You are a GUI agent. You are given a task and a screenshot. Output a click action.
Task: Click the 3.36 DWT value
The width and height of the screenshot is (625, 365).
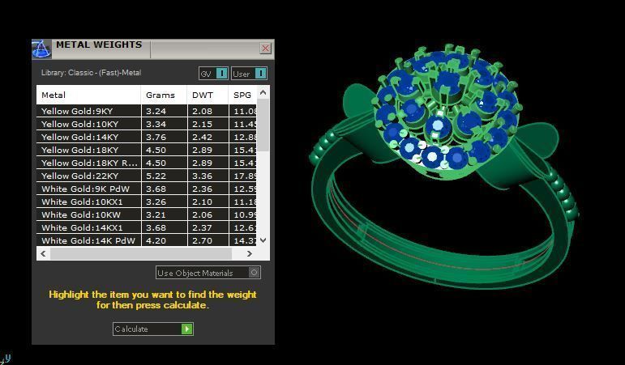(x=202, y=176)
